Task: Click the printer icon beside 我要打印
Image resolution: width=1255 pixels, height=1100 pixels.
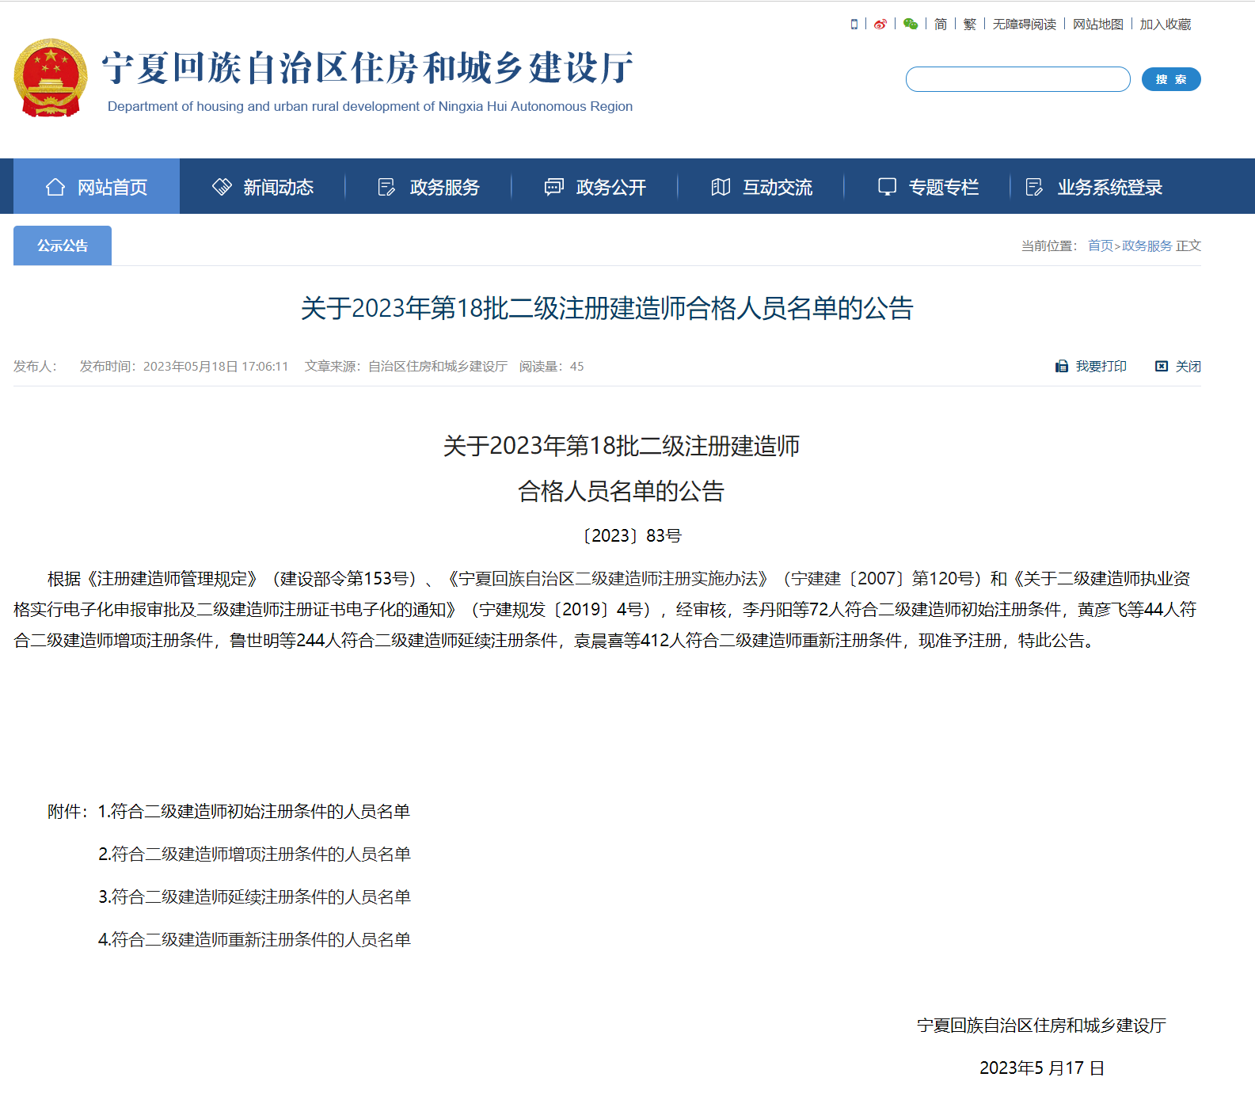Action: click(x=1062, y=366)
